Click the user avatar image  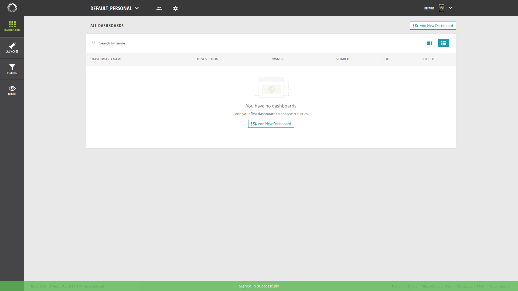[x=442, y=8]
